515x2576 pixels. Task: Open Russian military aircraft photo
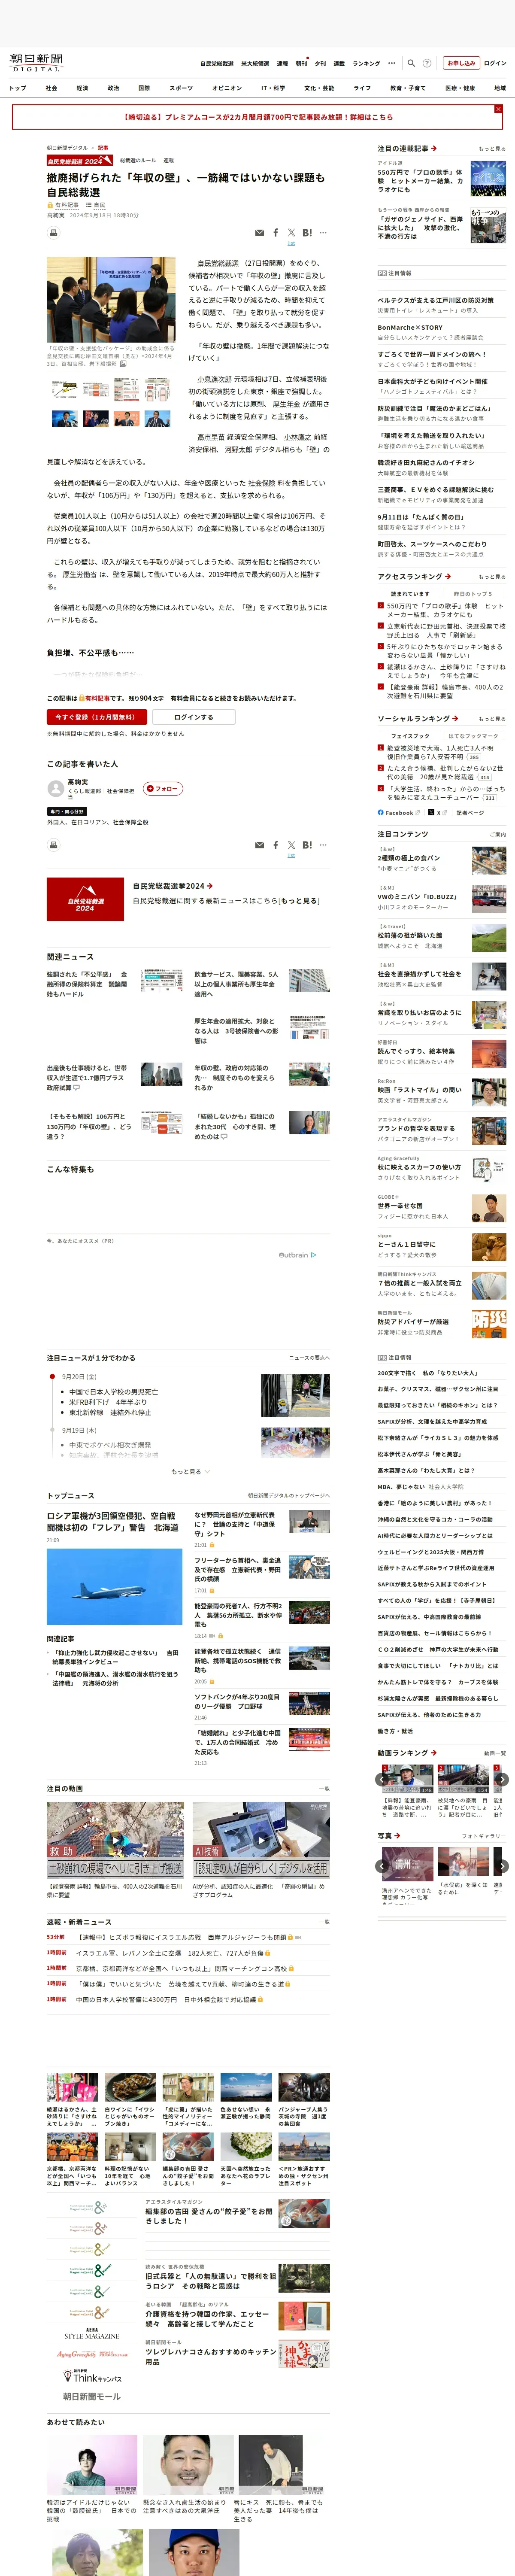tap(114, 1587)
